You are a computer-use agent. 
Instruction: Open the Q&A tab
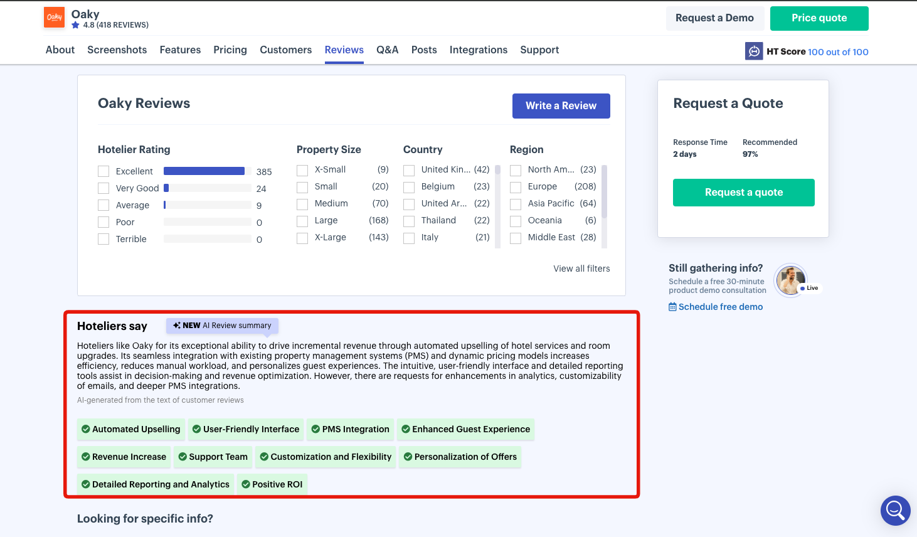[388, 50]
